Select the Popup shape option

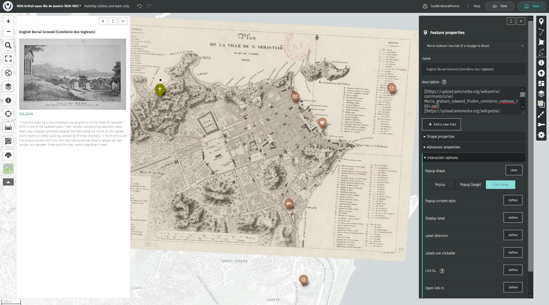[440, 185]
